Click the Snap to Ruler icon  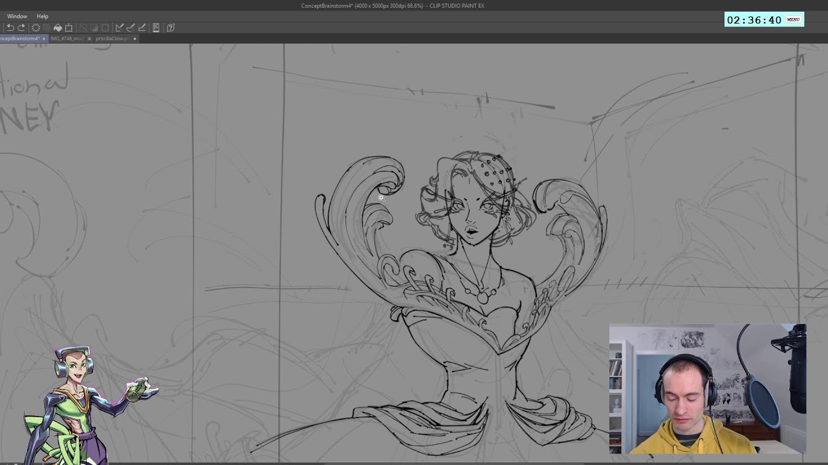pos(119,28)
